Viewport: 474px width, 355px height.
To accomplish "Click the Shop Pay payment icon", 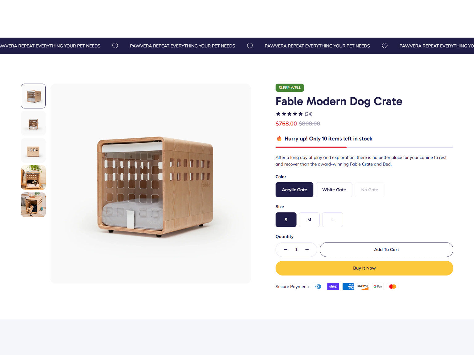I will pyautogui.click(x=333, y=287).
